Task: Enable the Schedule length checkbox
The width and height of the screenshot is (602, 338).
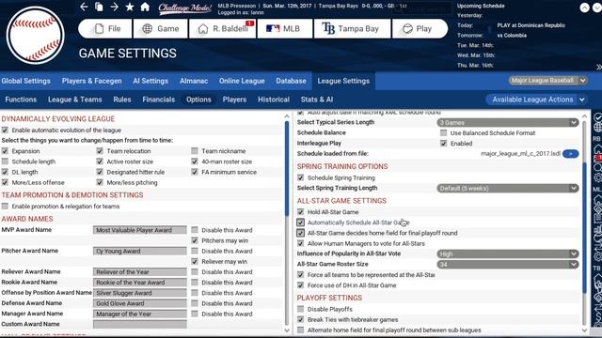Action: [x=5, y=161]
